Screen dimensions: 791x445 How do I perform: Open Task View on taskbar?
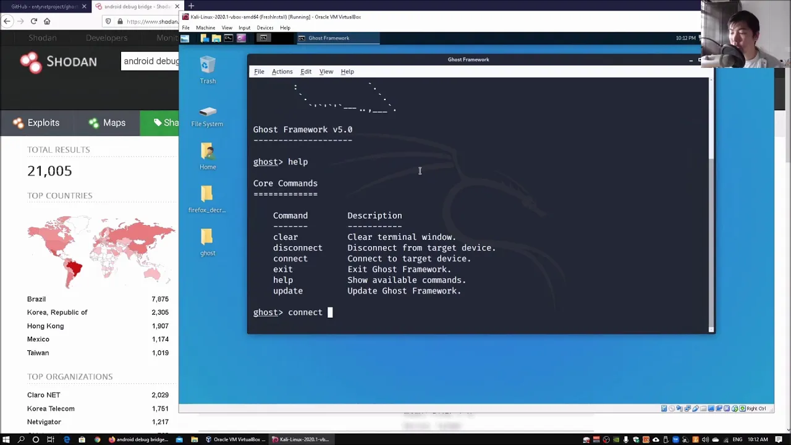[51, 439]
